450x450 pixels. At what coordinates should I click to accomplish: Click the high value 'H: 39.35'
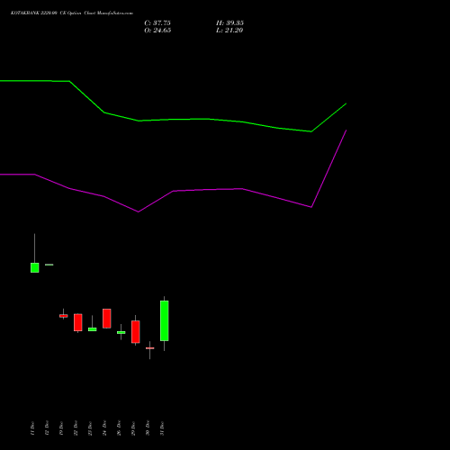[229, 23]
